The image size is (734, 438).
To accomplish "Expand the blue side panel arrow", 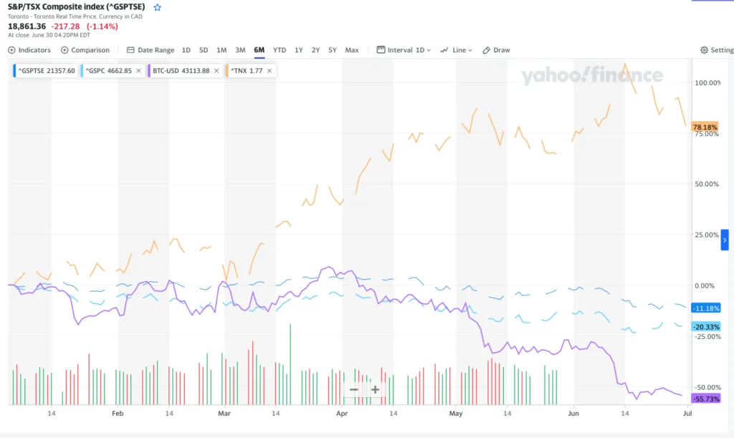I will pyautogui.click(x=725, y=240).
